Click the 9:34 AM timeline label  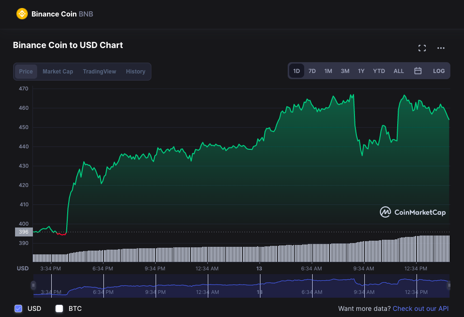(x=363, y=268)
